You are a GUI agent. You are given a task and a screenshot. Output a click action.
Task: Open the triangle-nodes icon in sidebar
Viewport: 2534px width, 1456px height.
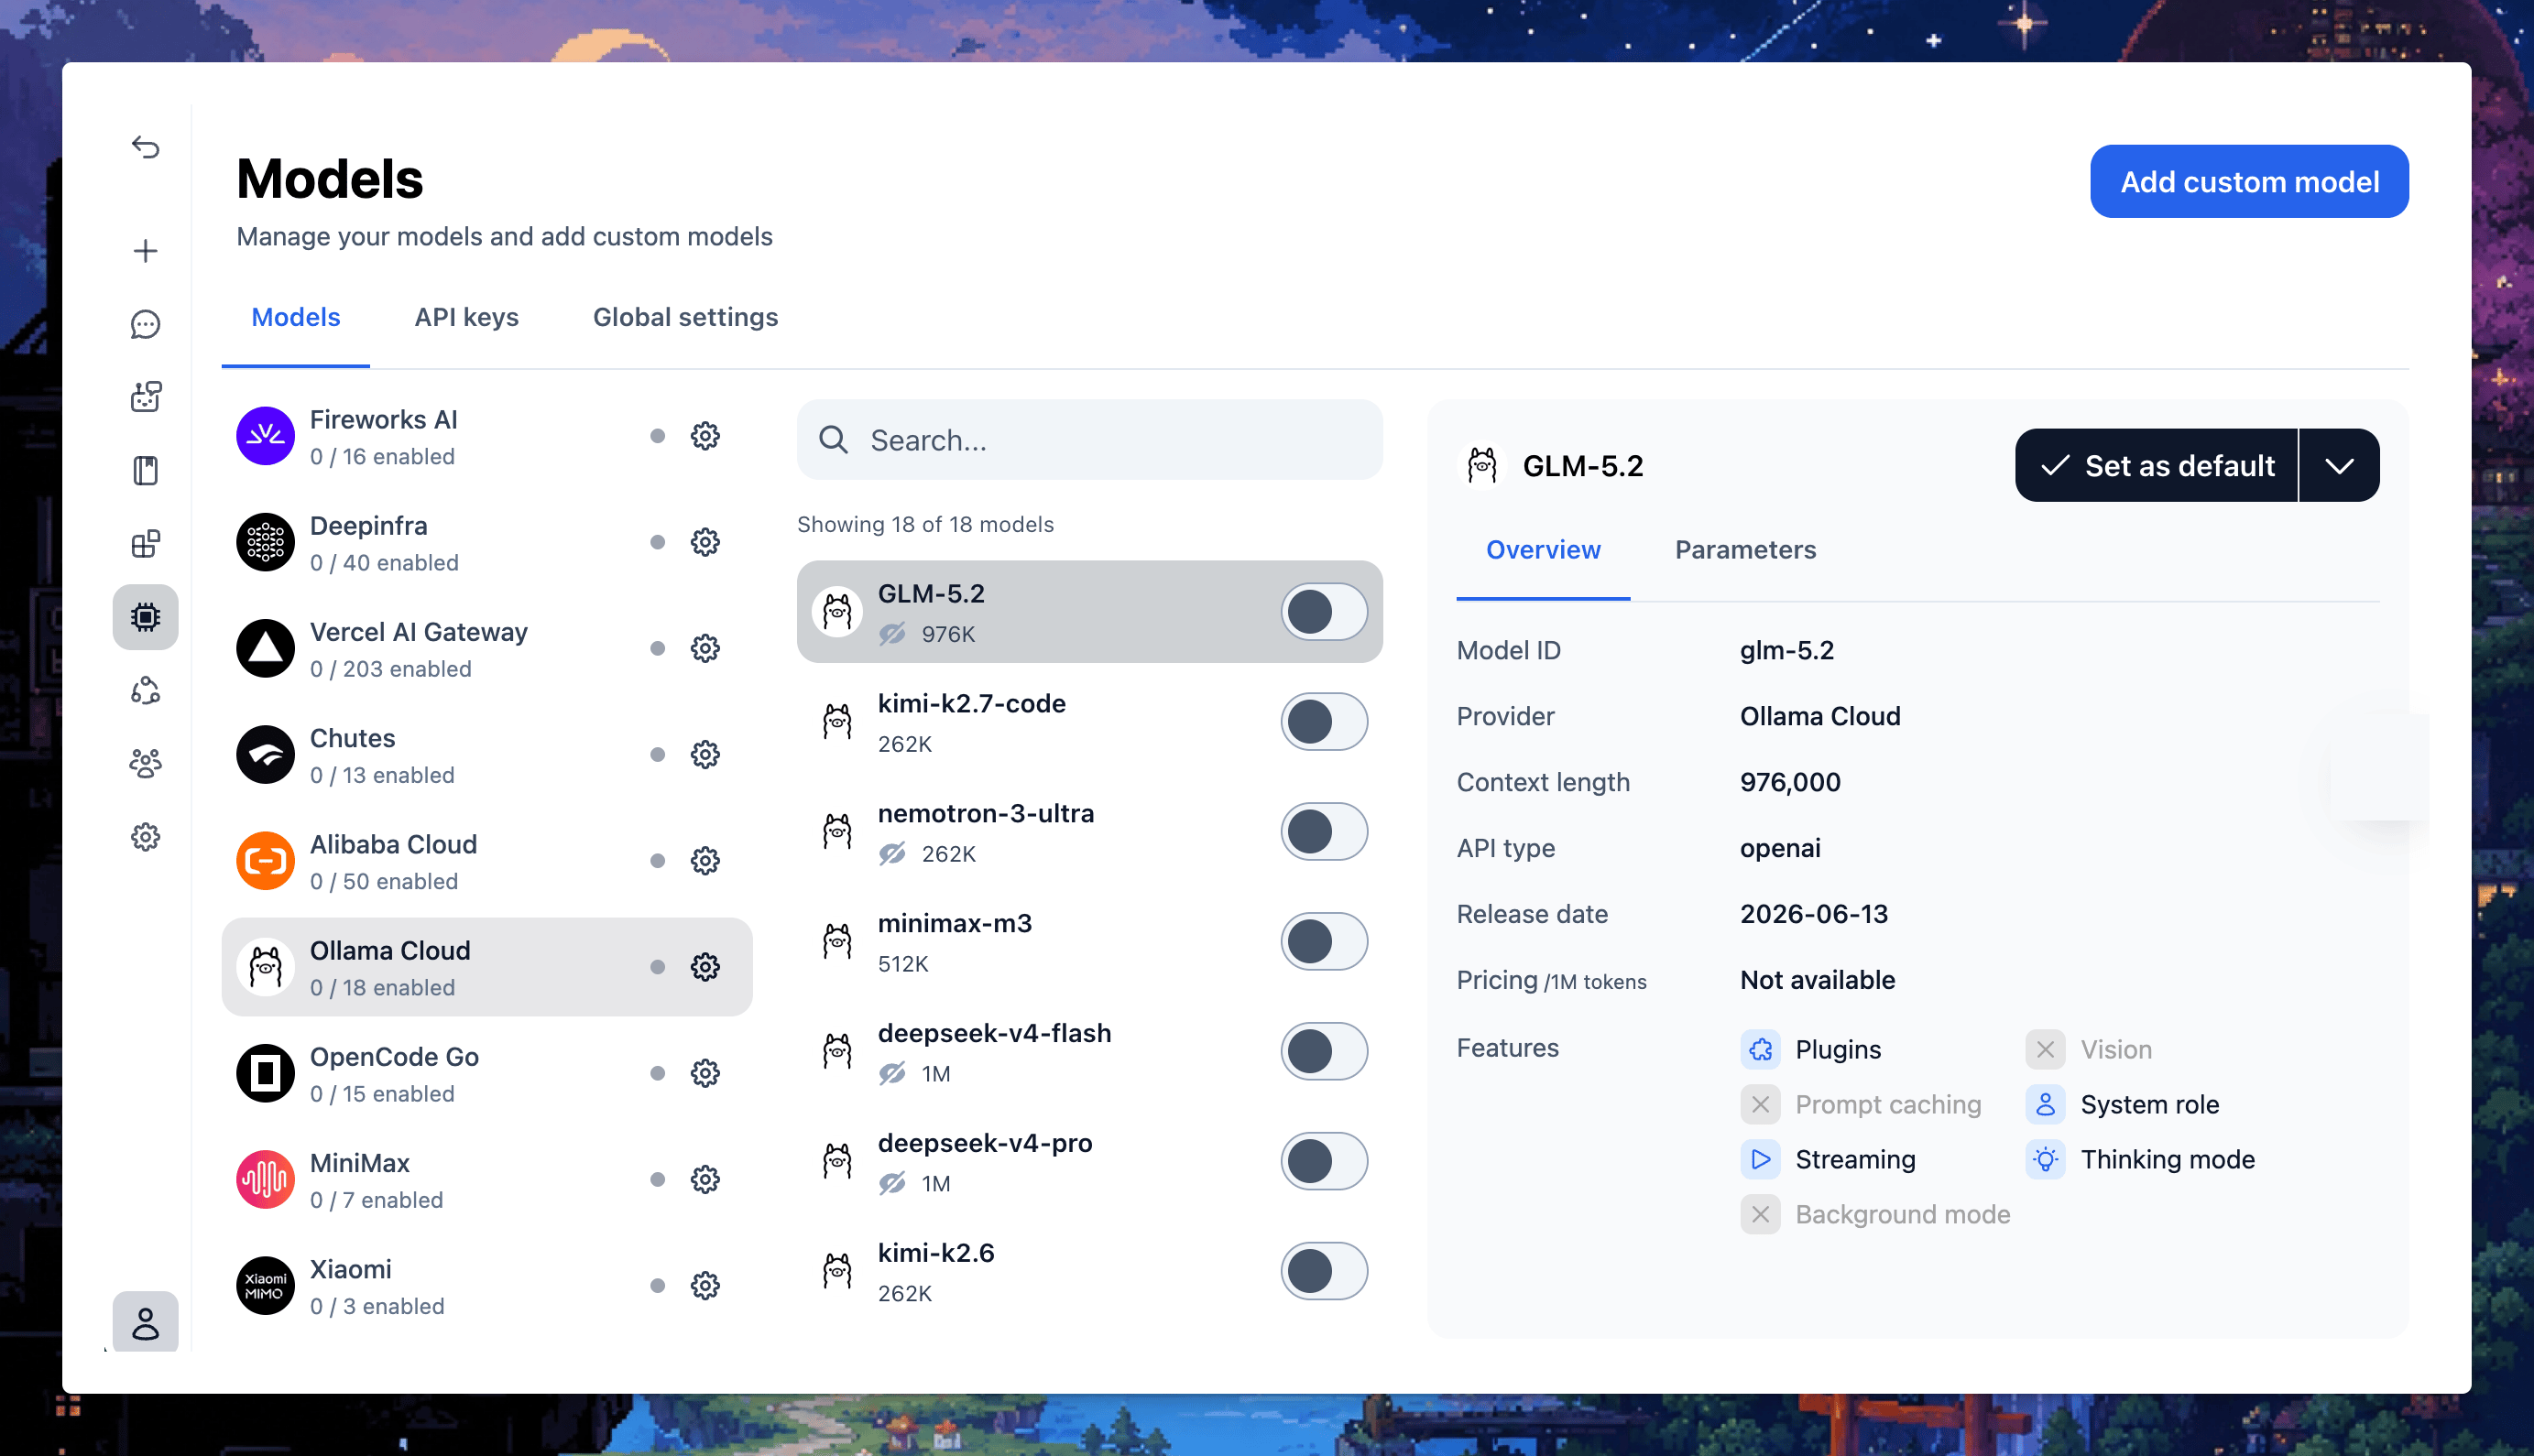146,691
